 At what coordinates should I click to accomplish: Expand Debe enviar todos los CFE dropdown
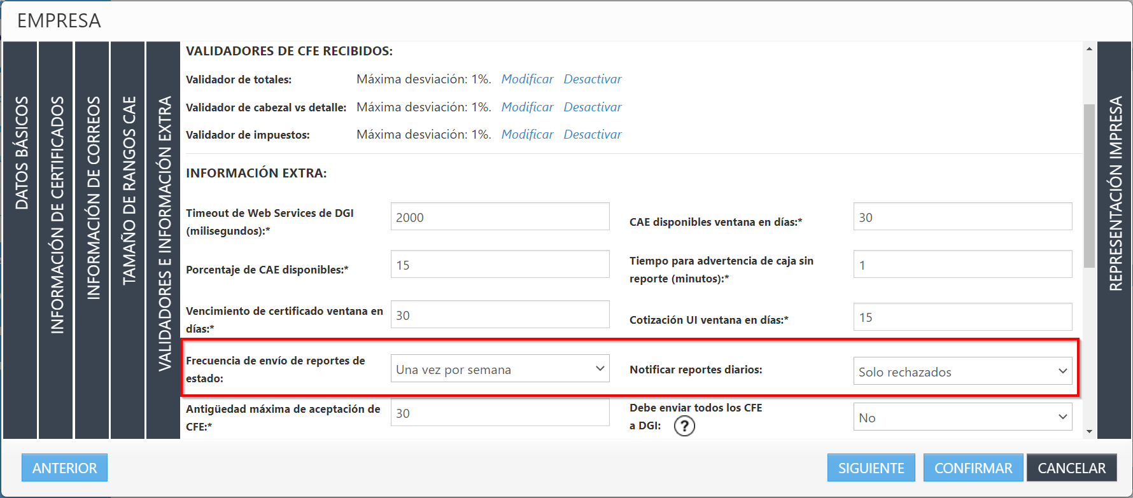click(962, 417)
